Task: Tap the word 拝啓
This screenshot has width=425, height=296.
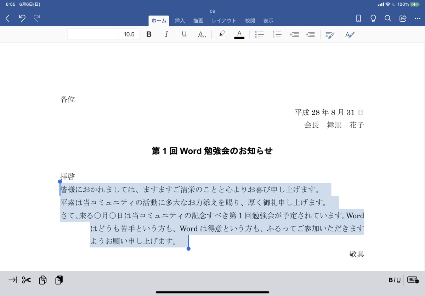Action: pos(68,176)
